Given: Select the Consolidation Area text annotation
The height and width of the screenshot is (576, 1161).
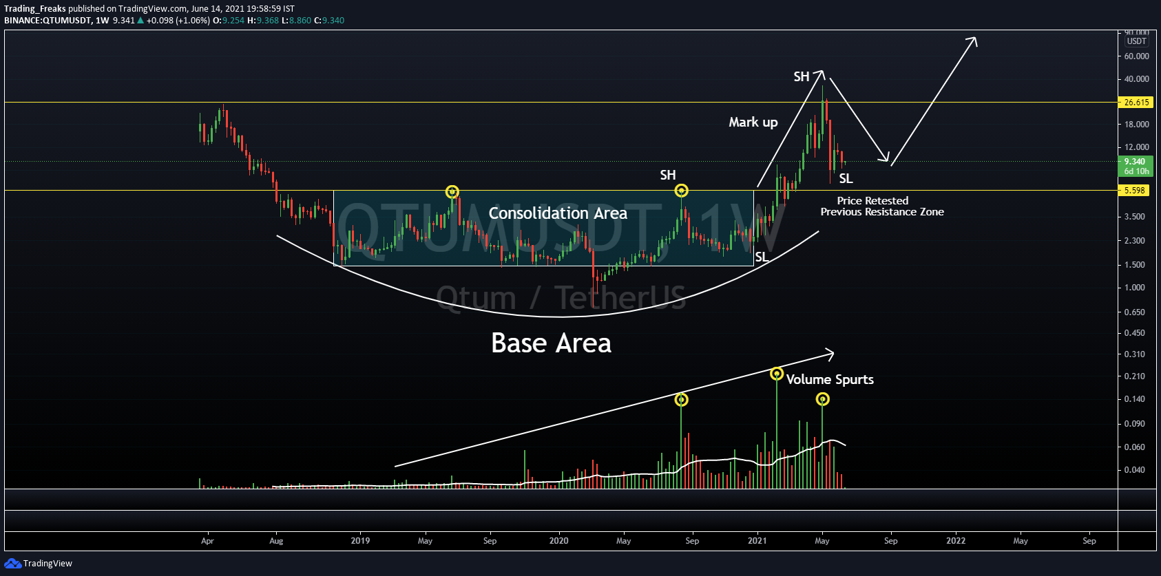Looking at the screenshot, I should [x=558, y=213].
